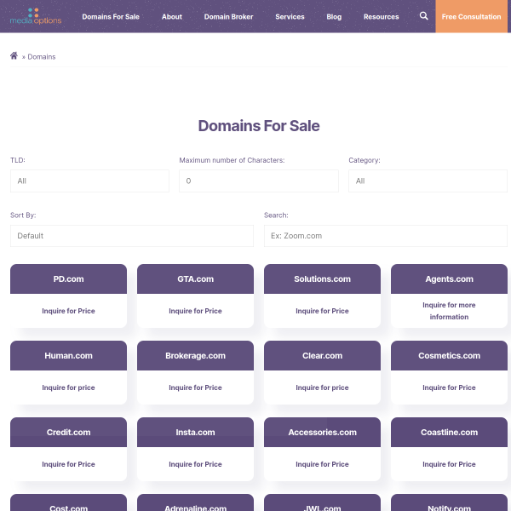Open the JWL.com domain card

click(322, 503)
